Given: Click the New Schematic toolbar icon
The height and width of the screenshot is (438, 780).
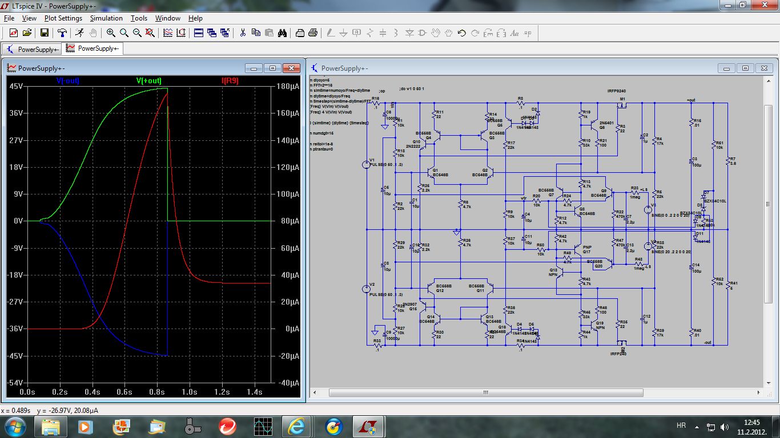Looking at the screenshot, I should point(14,33).
